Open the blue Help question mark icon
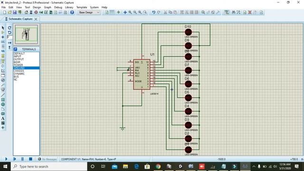Screen dimensions: 304x171 (x=72, y=12)
